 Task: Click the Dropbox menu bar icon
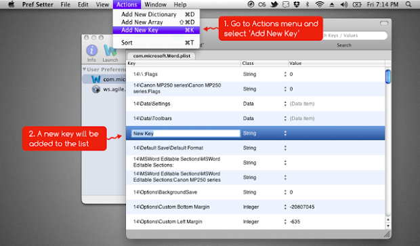pos(297,4)
